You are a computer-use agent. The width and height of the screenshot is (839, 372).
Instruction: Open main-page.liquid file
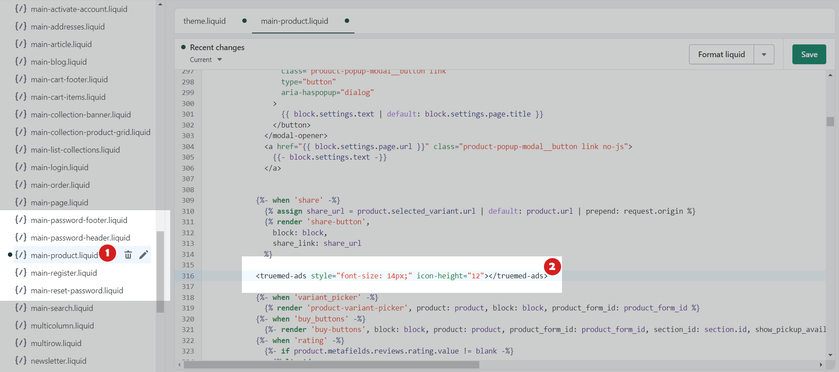(59, 202)
